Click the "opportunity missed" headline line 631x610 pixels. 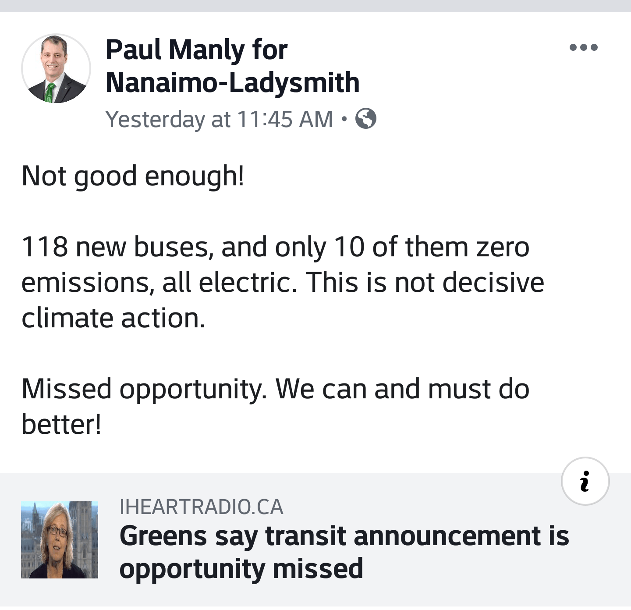click(x=241, y=568)
